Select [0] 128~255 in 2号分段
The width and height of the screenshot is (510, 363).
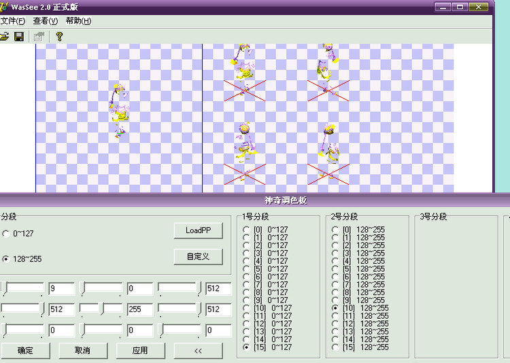tap(358, 230)
